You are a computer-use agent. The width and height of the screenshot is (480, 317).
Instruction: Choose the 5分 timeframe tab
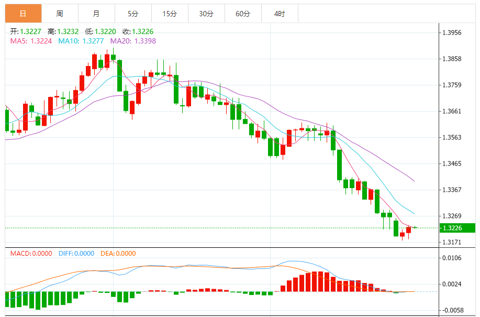coord(133,14)
